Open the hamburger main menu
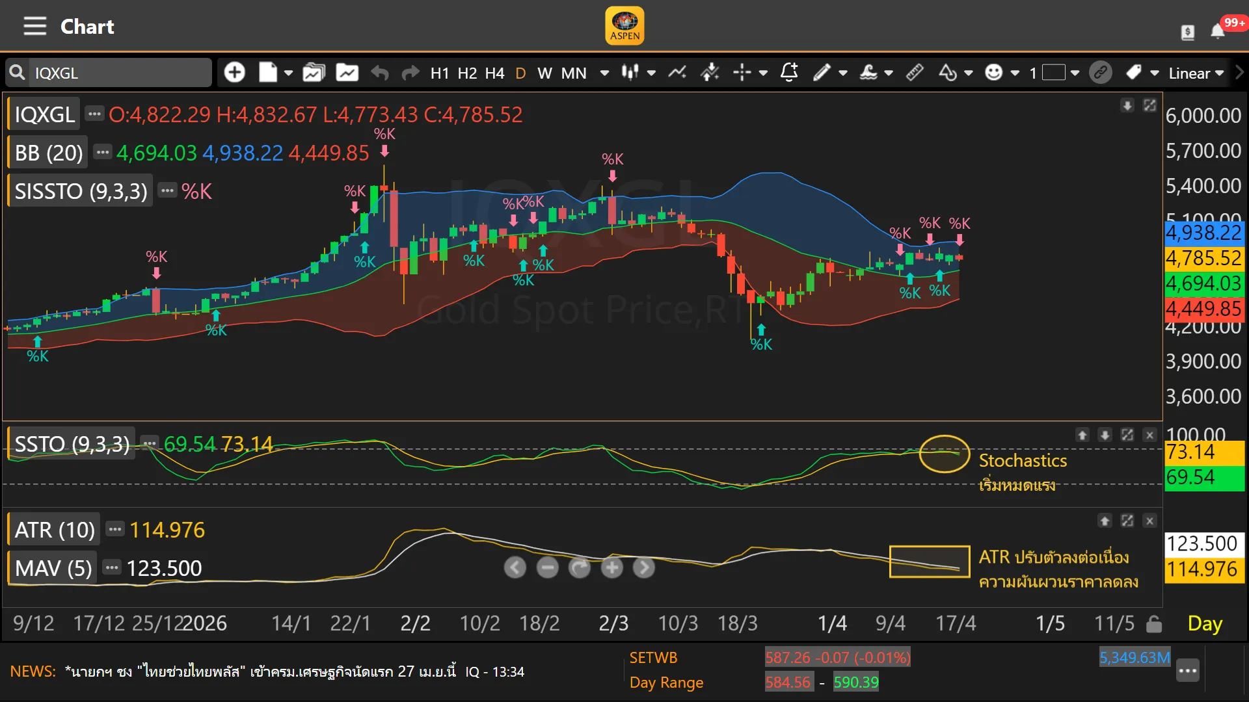 point(34,26)
